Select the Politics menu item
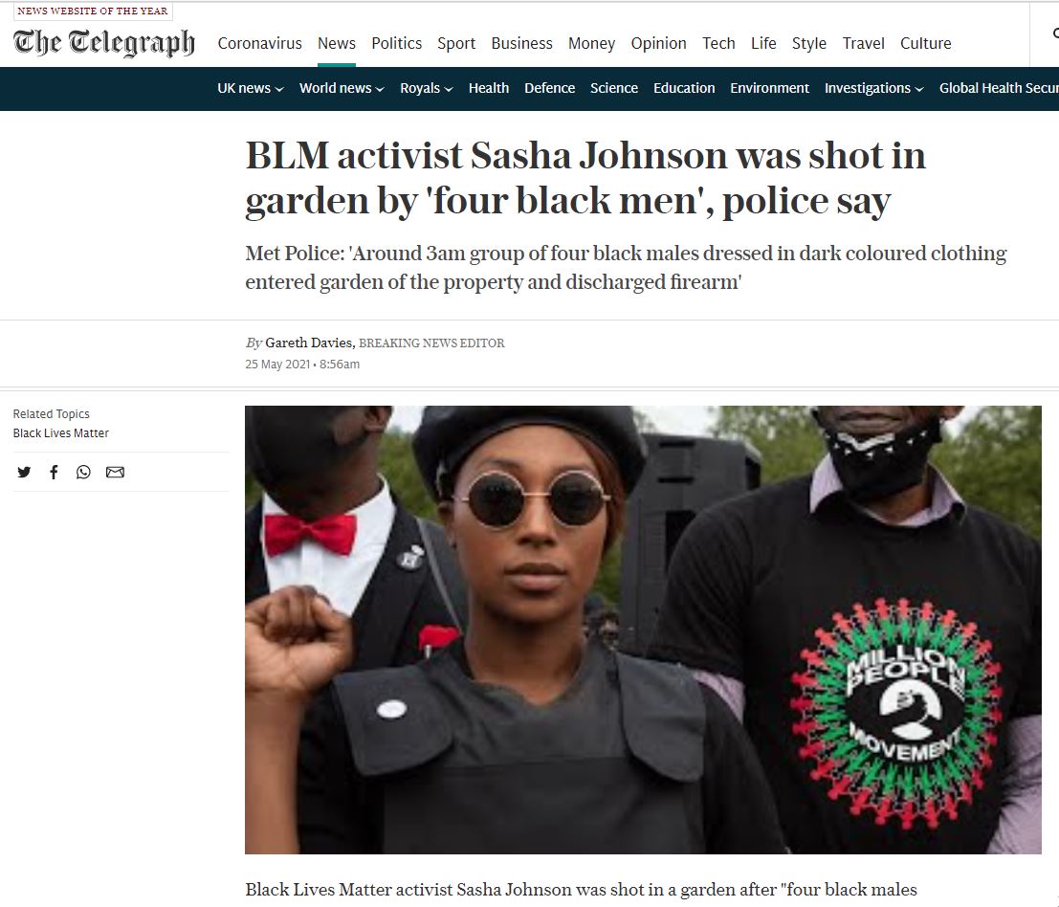 pos(396,43)
